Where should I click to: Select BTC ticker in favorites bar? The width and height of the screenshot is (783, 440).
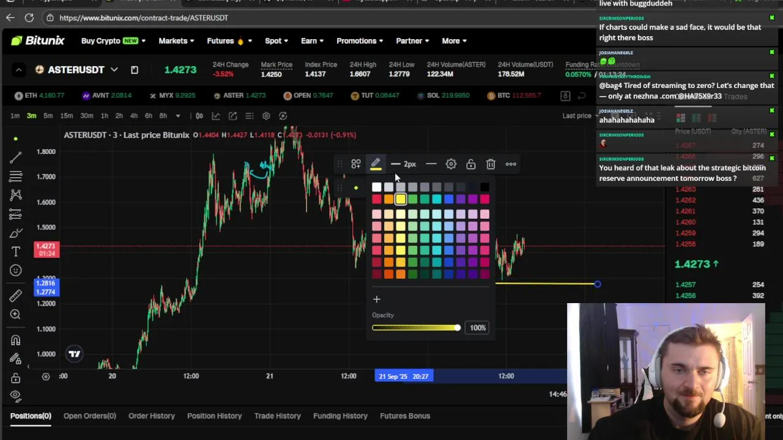click(514, 95)
